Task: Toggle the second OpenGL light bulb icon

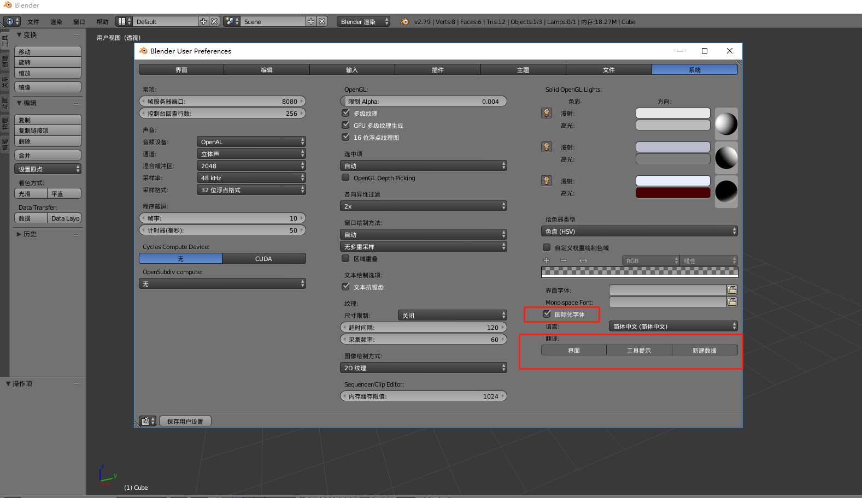Action: [x=546, y=147]
